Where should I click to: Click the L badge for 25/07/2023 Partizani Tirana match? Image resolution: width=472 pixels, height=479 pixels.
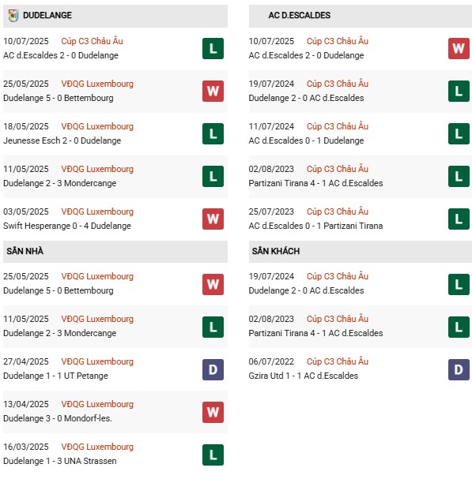tap(459, 219)
